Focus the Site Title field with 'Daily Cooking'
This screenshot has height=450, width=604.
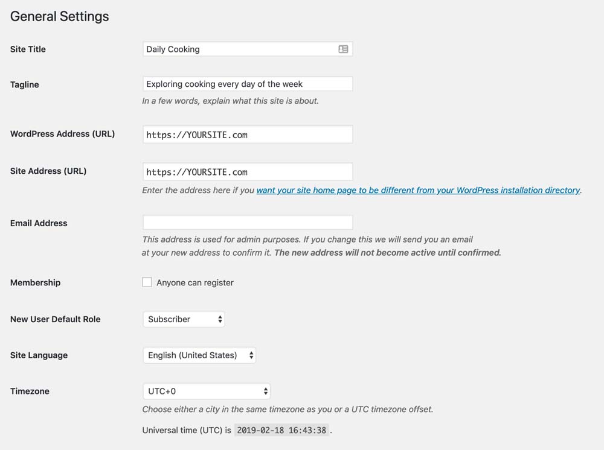[239, 49]
